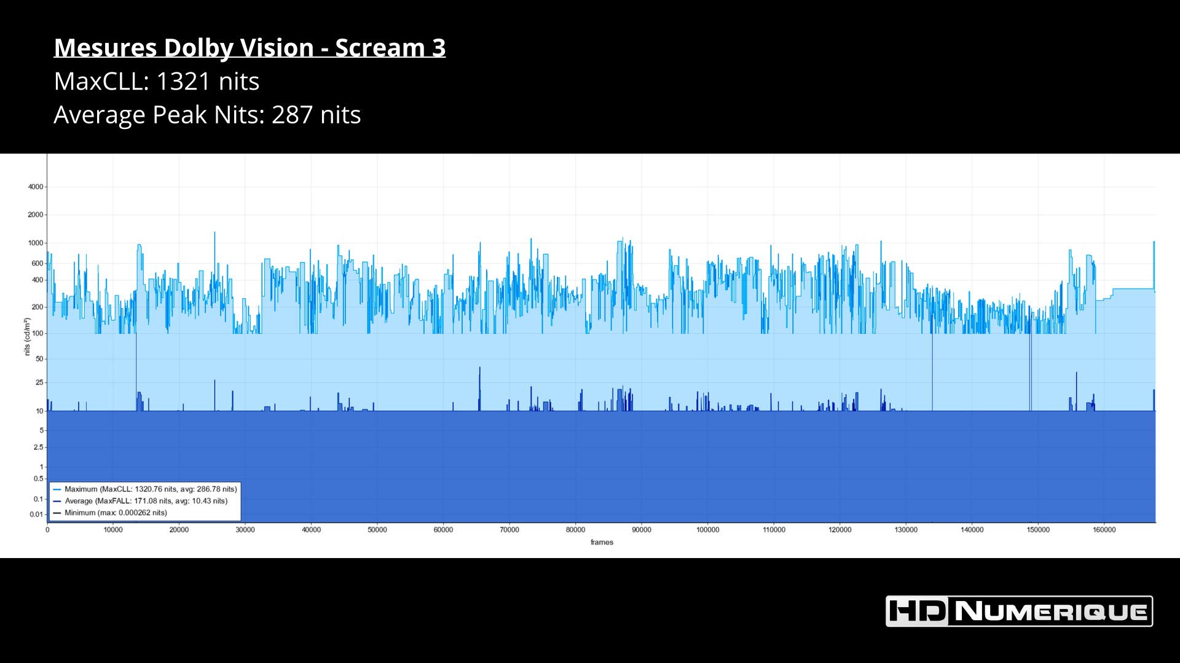Click the 60000 frames tick label

pos(443,530)
